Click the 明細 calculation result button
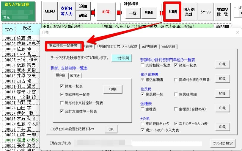The width and height of the screenshot is (242, 151). 149,13
